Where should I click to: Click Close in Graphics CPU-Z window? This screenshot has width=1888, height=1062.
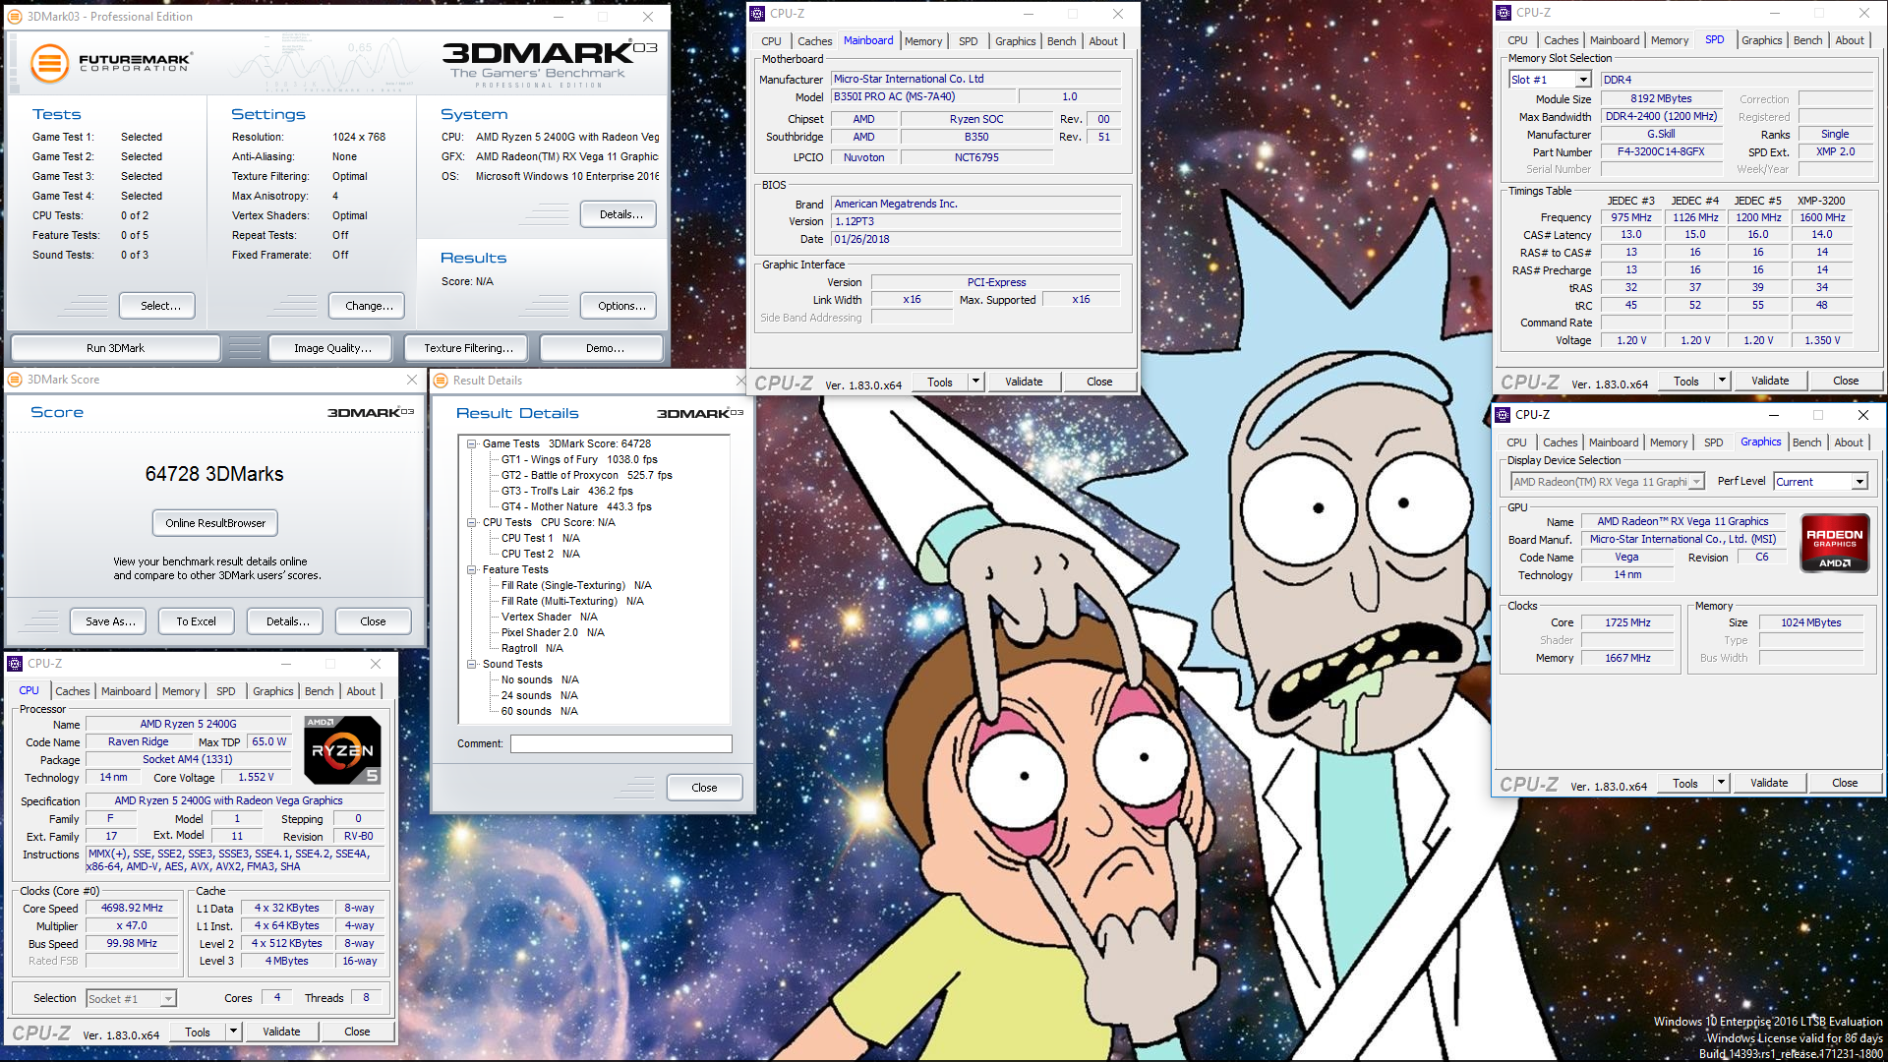point(1845,783)
